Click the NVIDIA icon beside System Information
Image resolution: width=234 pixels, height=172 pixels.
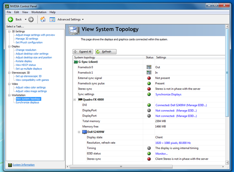coord(10,165)
